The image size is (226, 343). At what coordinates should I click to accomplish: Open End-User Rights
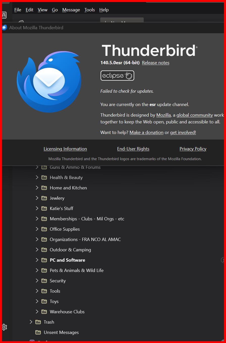click(133, 149)
